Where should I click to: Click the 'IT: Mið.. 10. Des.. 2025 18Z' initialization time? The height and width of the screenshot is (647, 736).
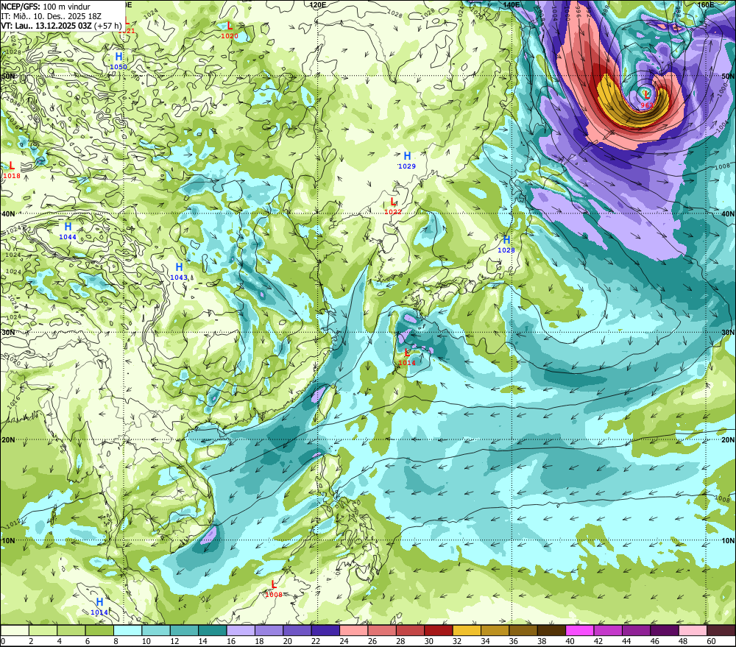point(51,16)
